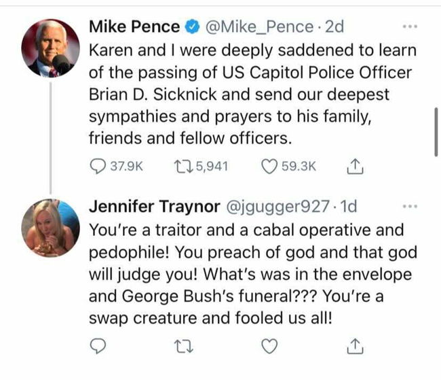
Task: Reply to Mike Pence's tweet
Action: (x=98, y=167)
